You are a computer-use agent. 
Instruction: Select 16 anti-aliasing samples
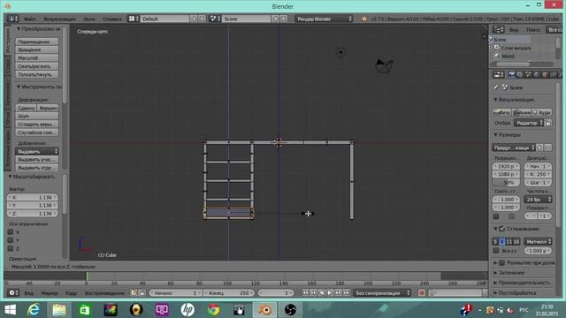[x=516, y=241]
